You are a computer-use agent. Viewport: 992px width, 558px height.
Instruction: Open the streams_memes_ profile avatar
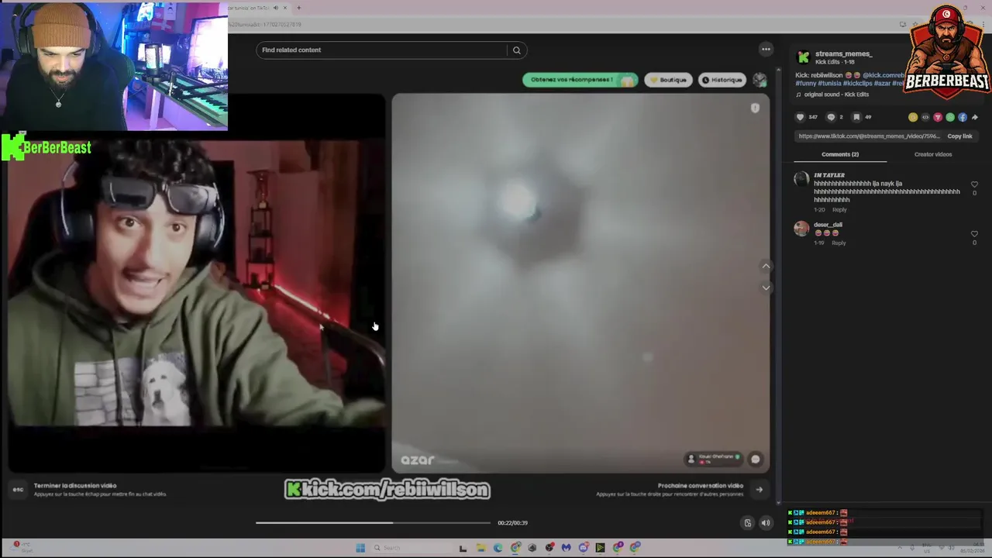pyautogui.click(x=804, y=57)
